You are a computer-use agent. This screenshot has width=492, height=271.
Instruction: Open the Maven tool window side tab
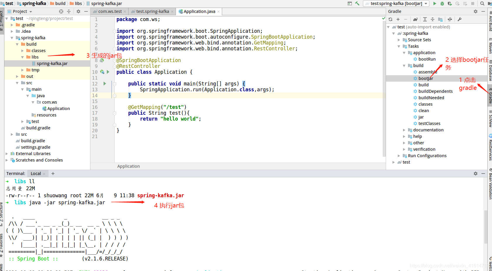click(490, 46)
